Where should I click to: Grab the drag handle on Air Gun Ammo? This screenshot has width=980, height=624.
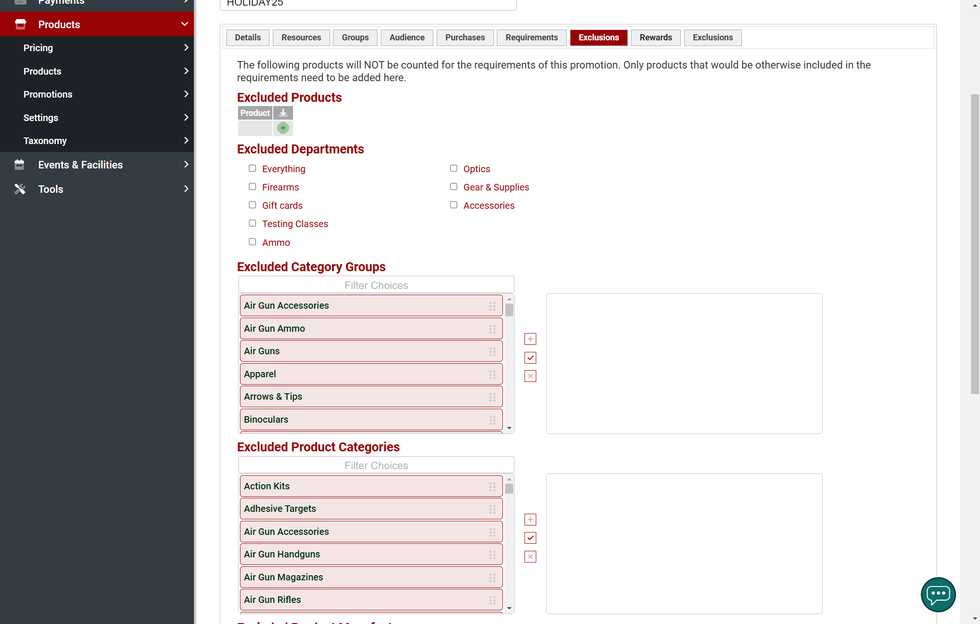tap(492, 329)
